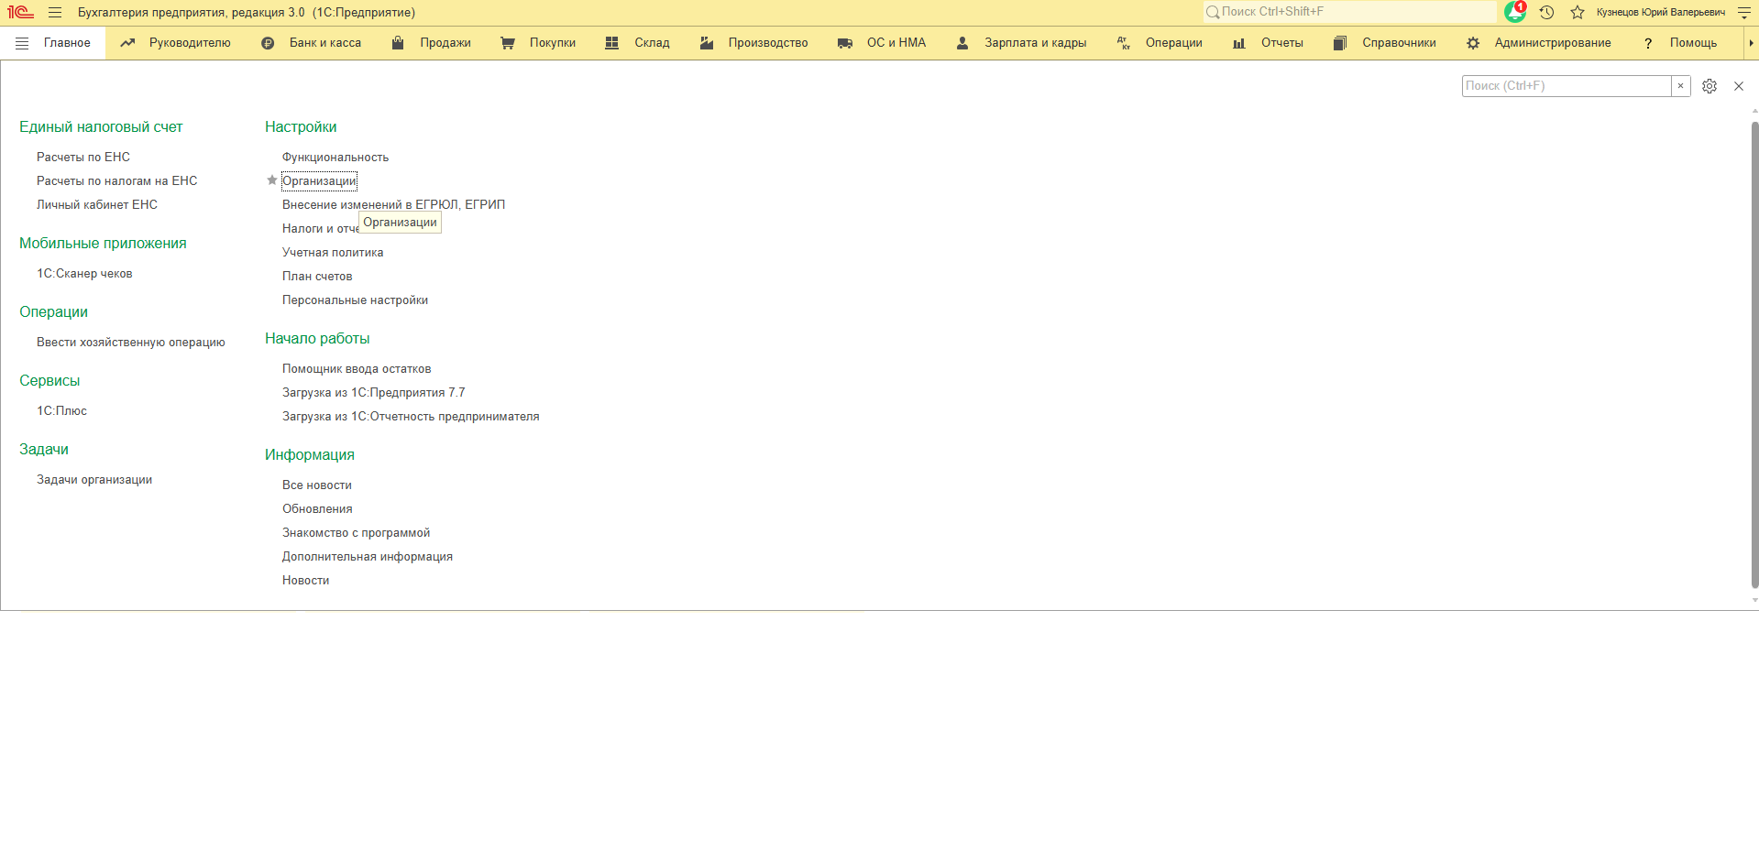This screenshot has height=861, width=1759.
Task: Click the notifications bell icon
Action: pyautogui.click(x=1514, y=12)
